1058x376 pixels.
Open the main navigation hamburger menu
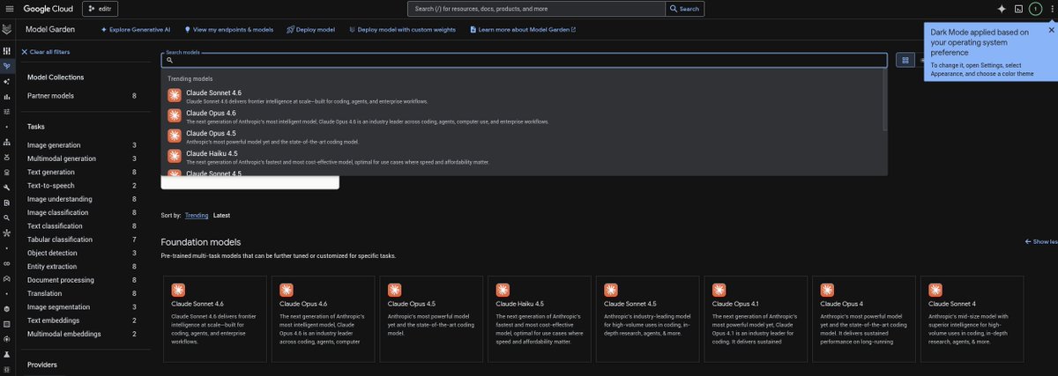(x=8, y=9)
